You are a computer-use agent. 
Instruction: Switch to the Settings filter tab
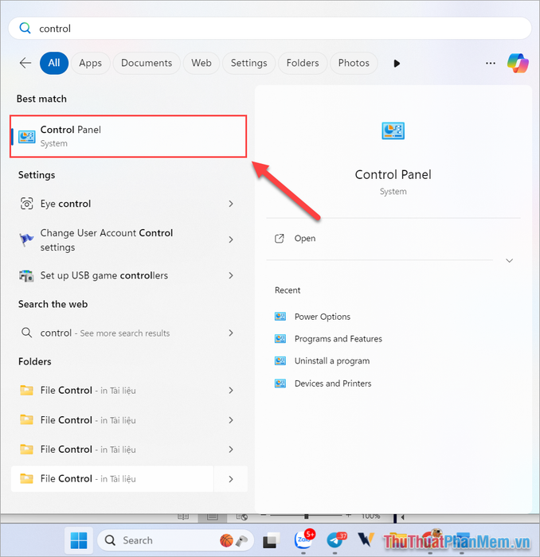click(248, 63)
